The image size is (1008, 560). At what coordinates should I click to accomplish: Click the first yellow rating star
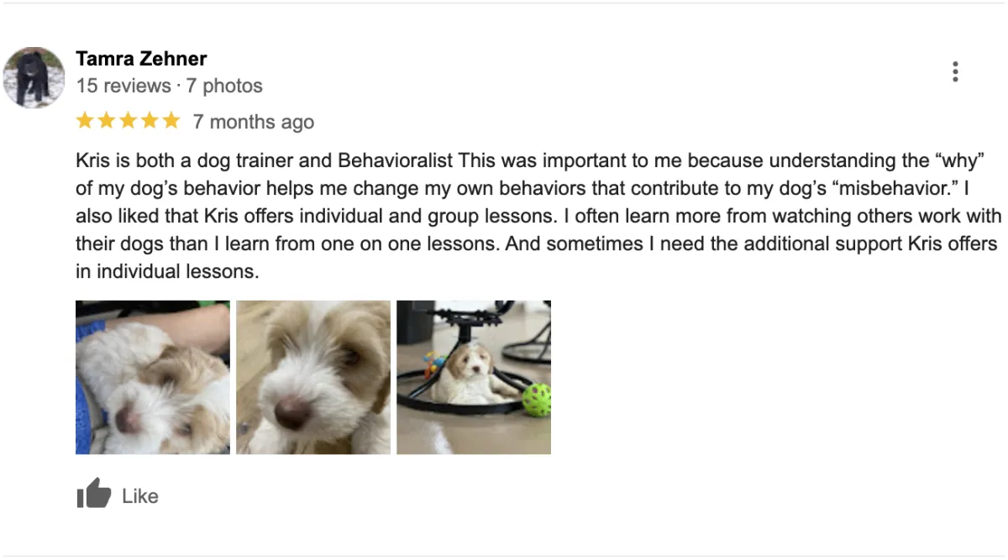point(85,121)
